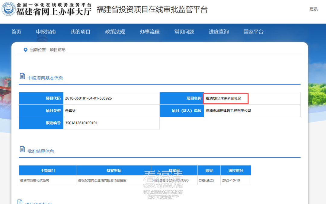The image size is (326, 204).
Task: Click the 项目名称 label cell
Action: pyautogui.click(x=182, y=98)
